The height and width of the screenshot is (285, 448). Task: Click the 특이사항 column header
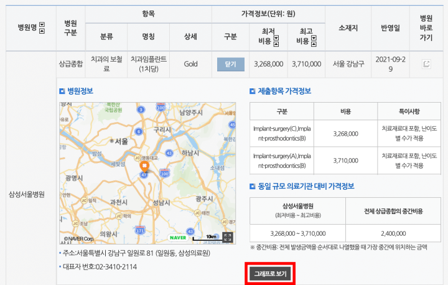(x=409, y=111)
